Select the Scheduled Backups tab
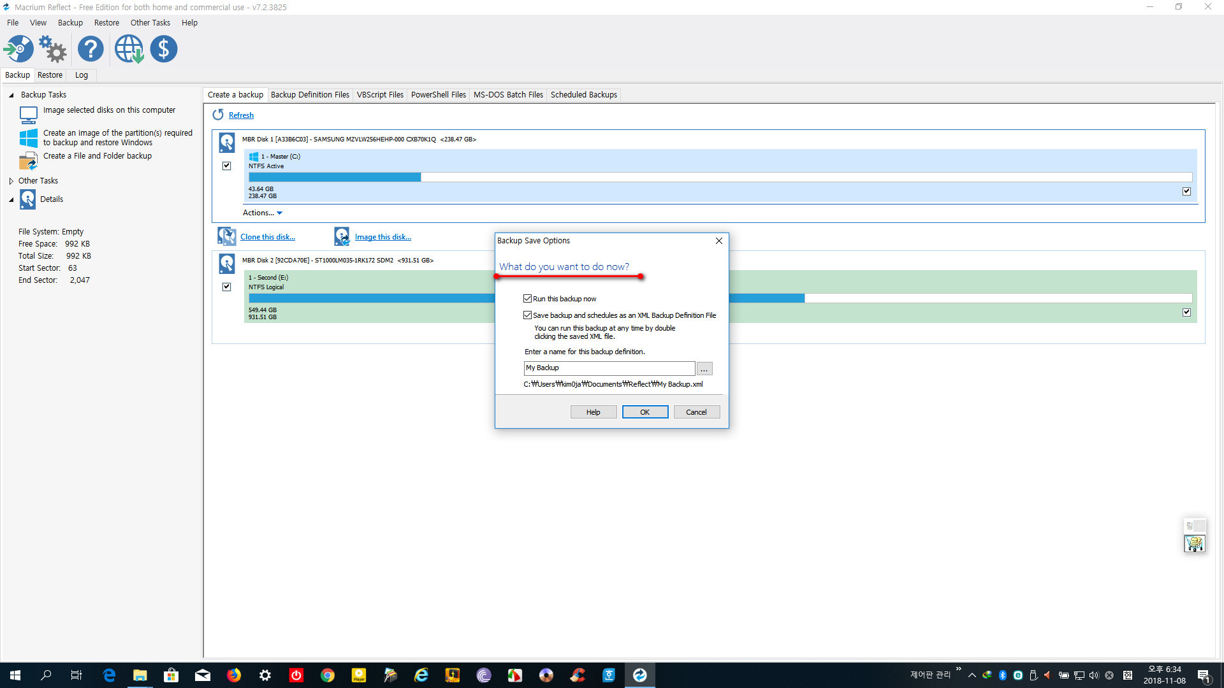The image size is (1224, 688). click(583, 94)
